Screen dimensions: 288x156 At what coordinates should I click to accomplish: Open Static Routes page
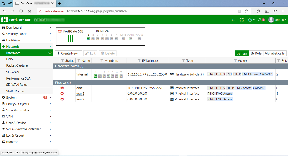(15, 91)
